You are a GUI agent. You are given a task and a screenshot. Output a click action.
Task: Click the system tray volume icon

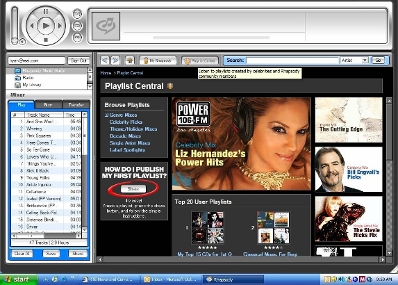[x=342, y=279]
